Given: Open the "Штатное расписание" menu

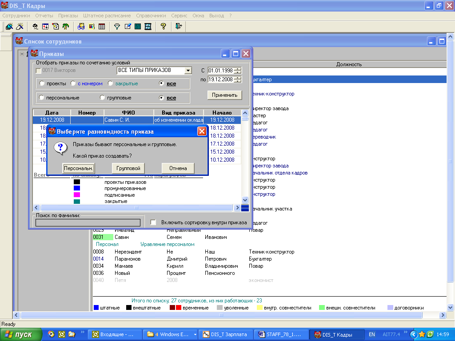Looking at the screenshot, I should point(106,16).
